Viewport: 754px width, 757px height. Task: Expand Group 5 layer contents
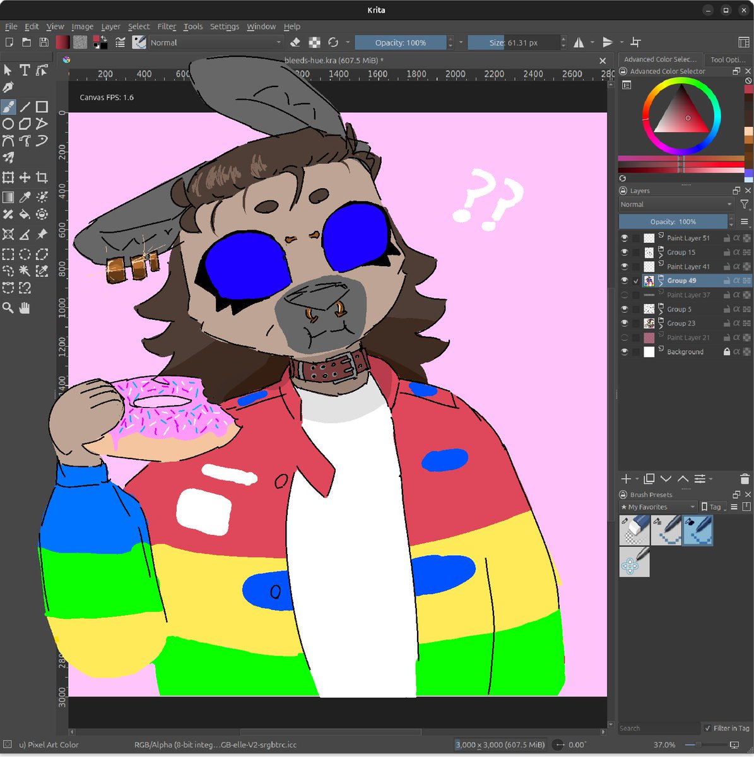click(661, 312)
